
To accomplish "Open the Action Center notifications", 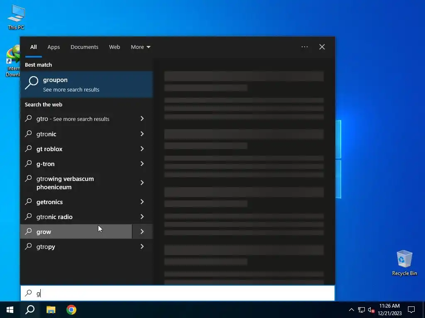I will [411, 310].
